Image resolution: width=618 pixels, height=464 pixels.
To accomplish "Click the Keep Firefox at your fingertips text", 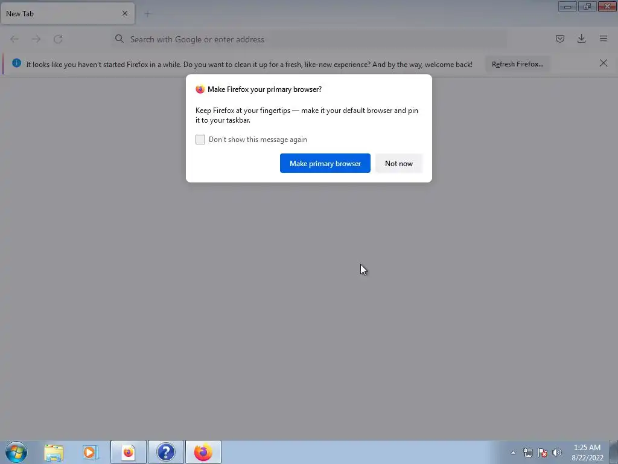I will [307, 115].
